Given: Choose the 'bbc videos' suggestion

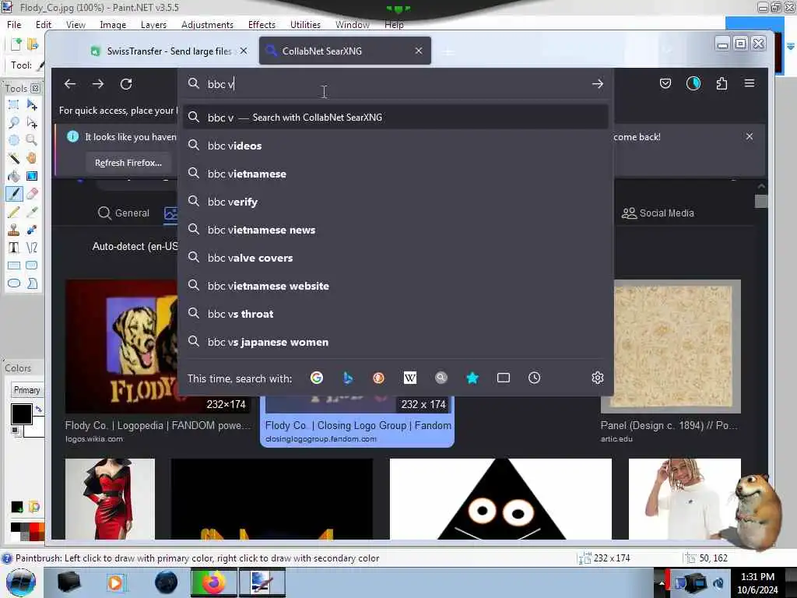Looking at the screenshot, I should [x=395, y=146].
